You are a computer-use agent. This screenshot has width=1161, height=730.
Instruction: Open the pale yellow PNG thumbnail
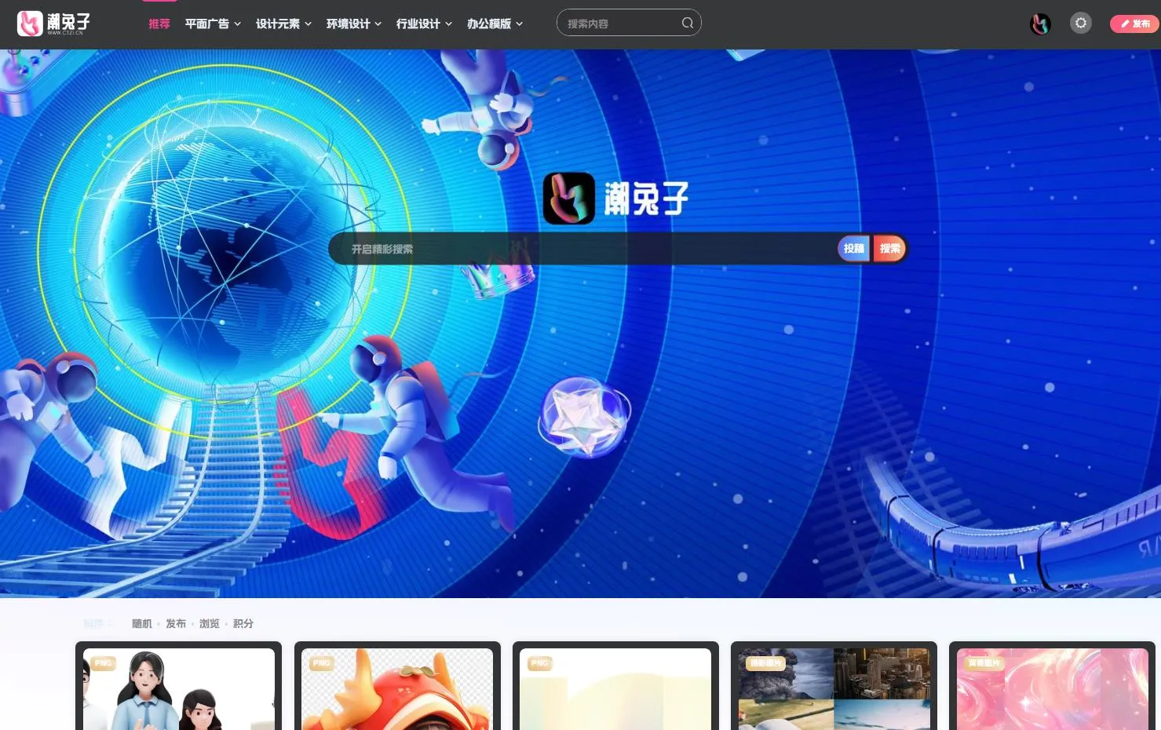615,689
